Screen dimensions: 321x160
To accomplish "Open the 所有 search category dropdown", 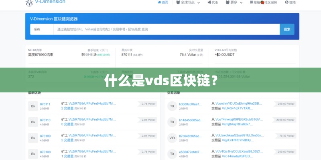I will [x=42, y=29].
